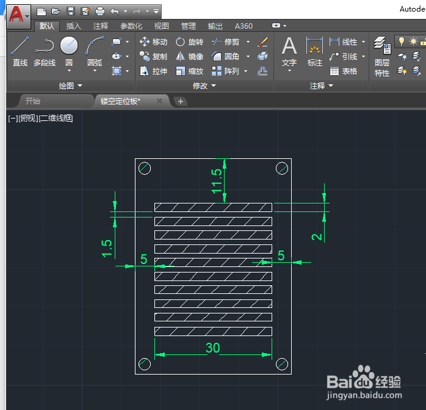The image size is (426, 410).
Task: Expand the Fillet tool dropdown arrow
Action: (x=248, y=57)
